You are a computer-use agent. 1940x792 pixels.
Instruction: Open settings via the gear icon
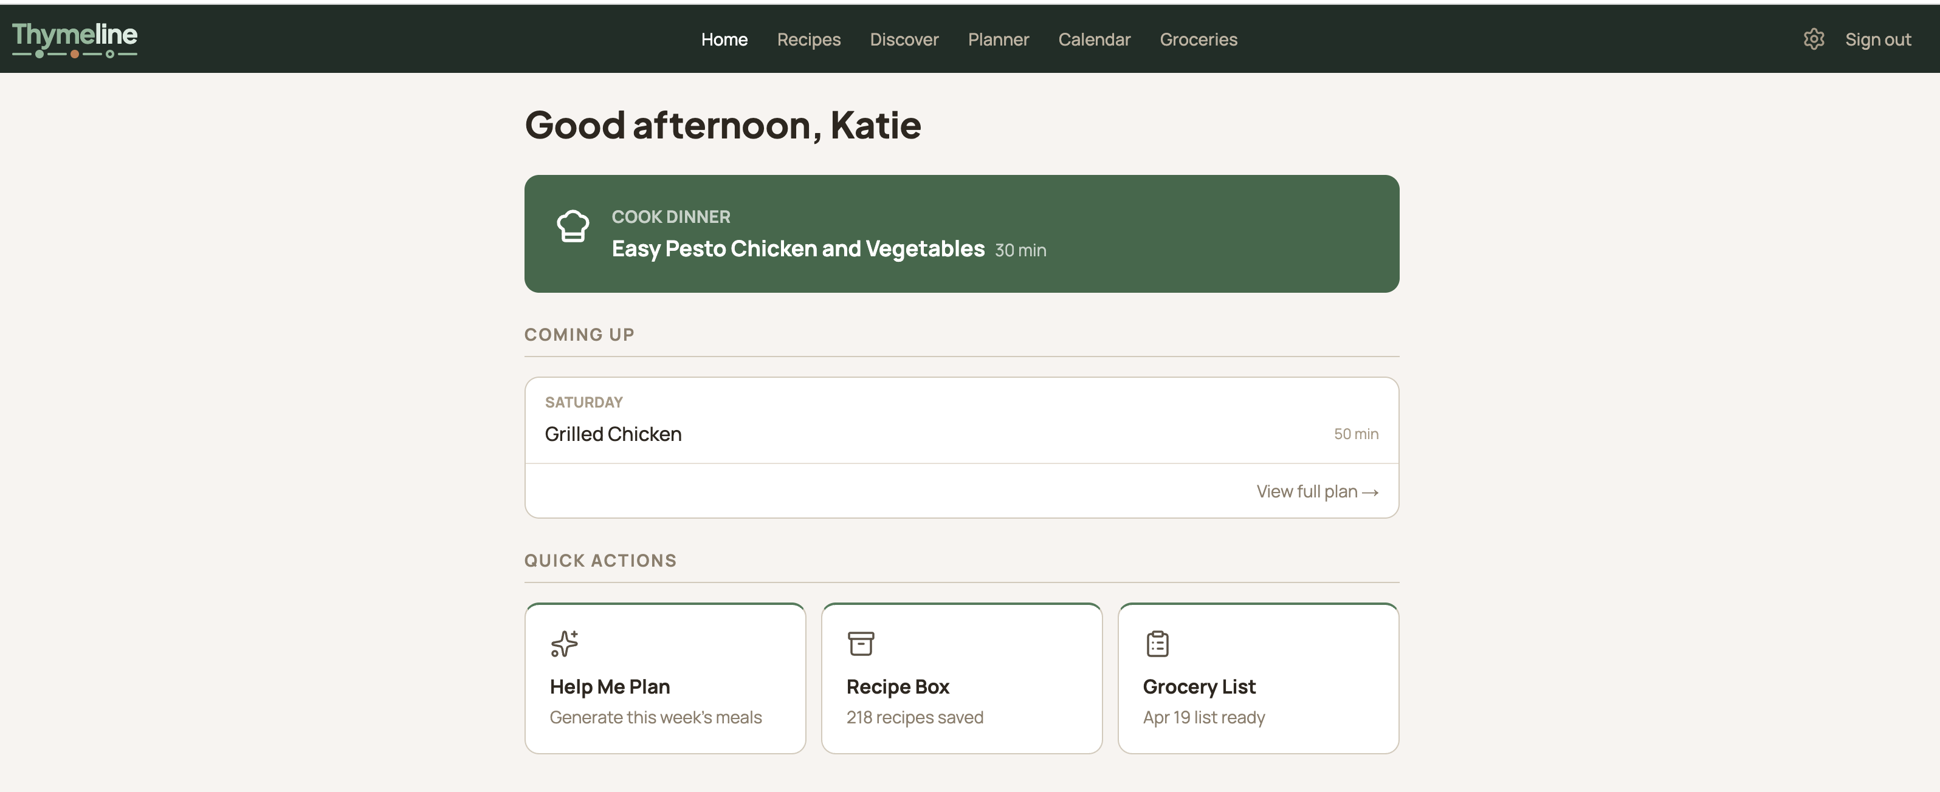1814,39
